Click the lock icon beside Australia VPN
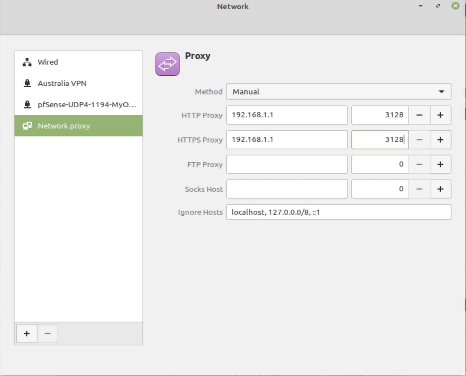The height and width of the screenshot is (376, 466). (x=26, y=83)
